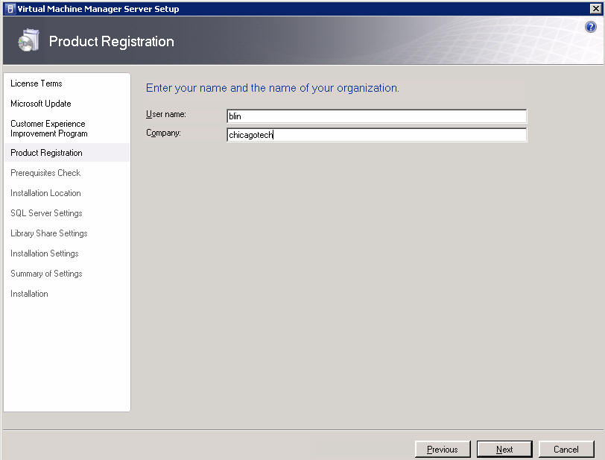The width and height of the screenshot is (605, 460).
Task: Open help via the blue question mark icon
Action: click(590, 27)
